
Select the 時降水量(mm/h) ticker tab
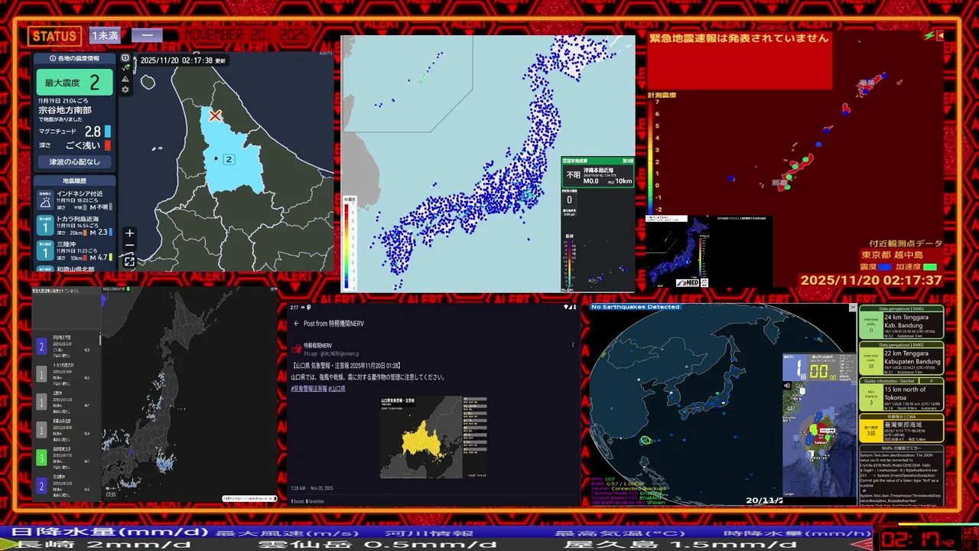tap(797, 533)
